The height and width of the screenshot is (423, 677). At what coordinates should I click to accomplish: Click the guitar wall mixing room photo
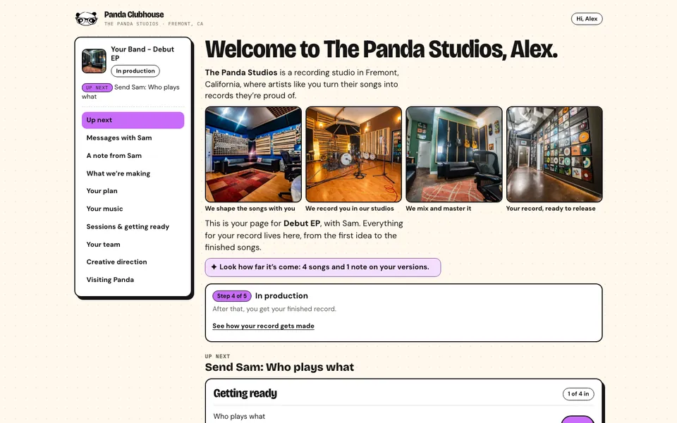tap(454, 154)
